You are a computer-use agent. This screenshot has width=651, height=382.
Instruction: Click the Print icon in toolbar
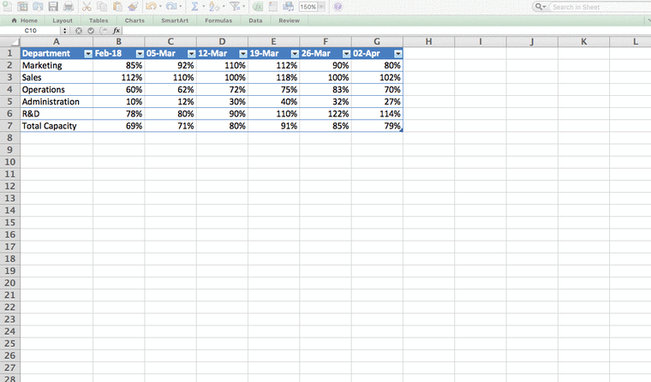pyautogui.click(x=68, y=6)
